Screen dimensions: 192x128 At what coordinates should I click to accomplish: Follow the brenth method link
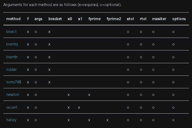tap(12, 57)
